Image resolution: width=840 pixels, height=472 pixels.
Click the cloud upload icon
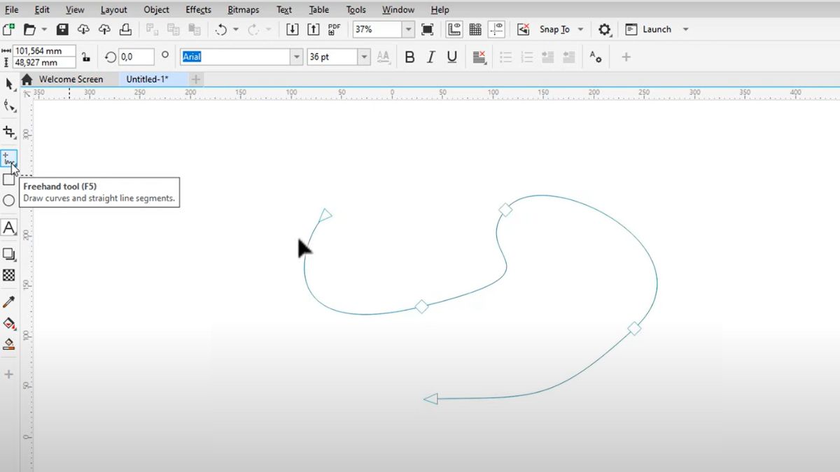point(104,29)
